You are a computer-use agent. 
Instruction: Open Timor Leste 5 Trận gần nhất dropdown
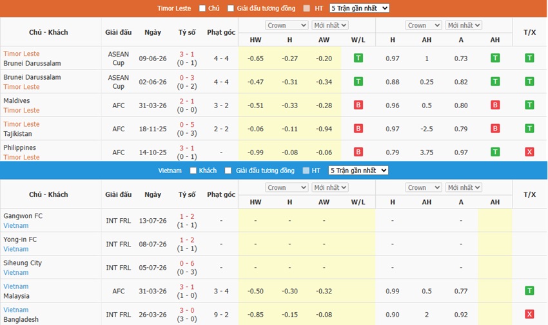(x=359, y=8)
